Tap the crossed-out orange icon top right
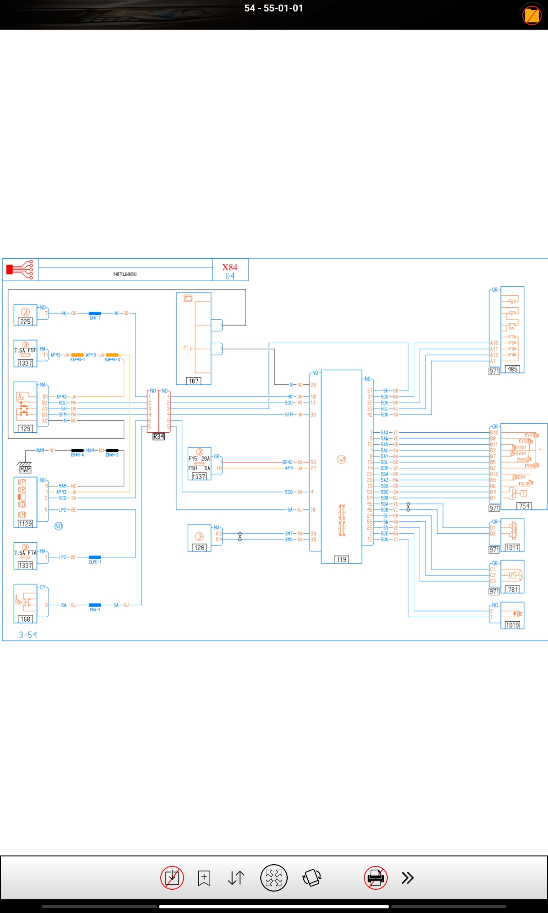The width and height of the screenshot is (548, 913). pos(532,16)
